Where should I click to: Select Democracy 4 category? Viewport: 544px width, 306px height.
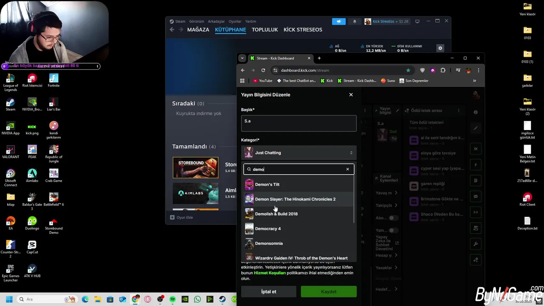[x=298, y=229]
